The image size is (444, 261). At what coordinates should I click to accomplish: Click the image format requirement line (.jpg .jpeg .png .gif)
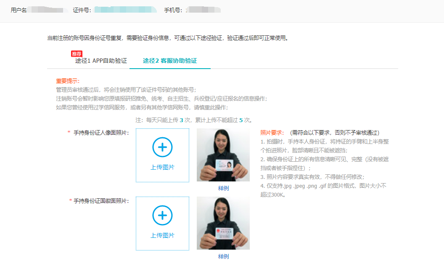coord(323,186)
